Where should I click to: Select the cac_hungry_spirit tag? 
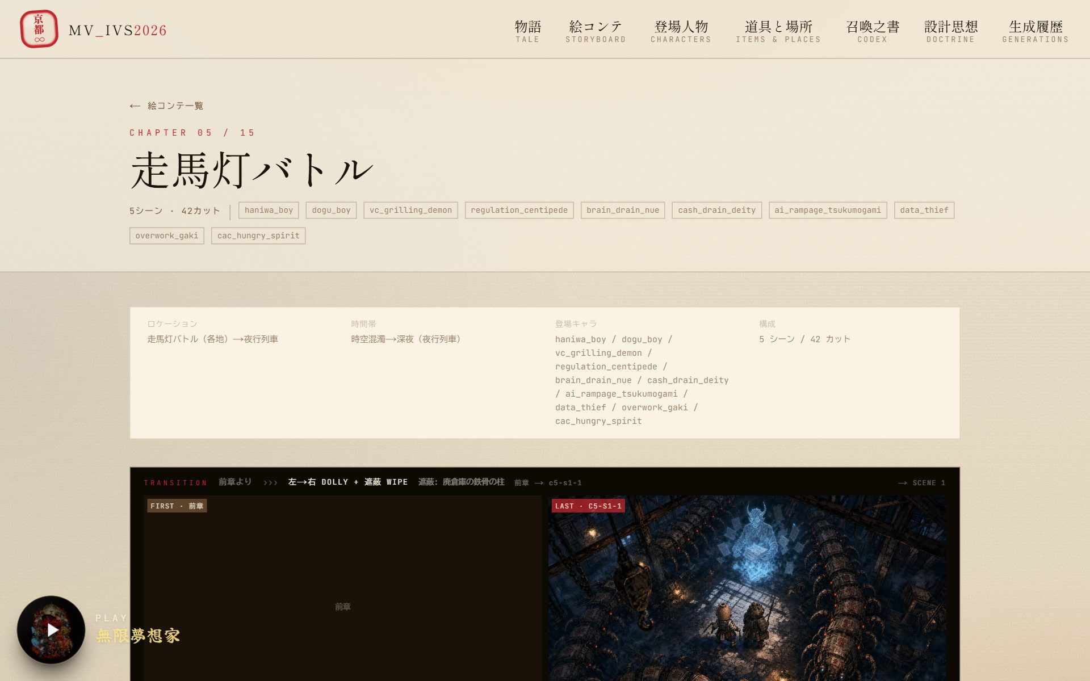(258, 236)
